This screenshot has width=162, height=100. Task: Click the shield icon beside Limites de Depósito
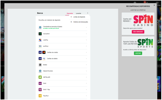point(71,17)
